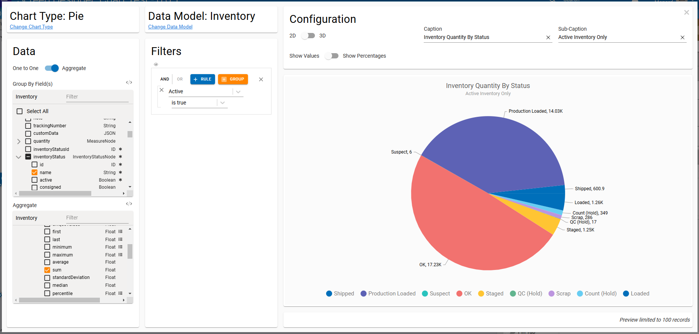Toggle Staged legend entry
The width and height of the screenshot is (699, 334).
click(491, 294)
